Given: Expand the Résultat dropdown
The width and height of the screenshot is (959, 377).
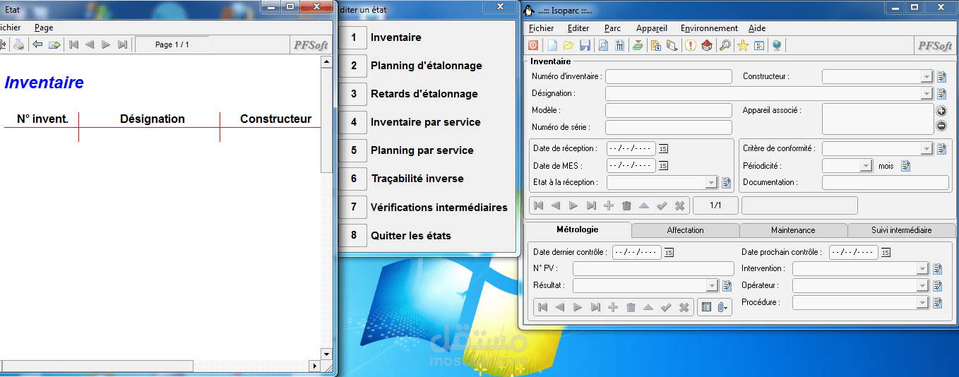Looking at the screenshot, I should pos(711,286).
